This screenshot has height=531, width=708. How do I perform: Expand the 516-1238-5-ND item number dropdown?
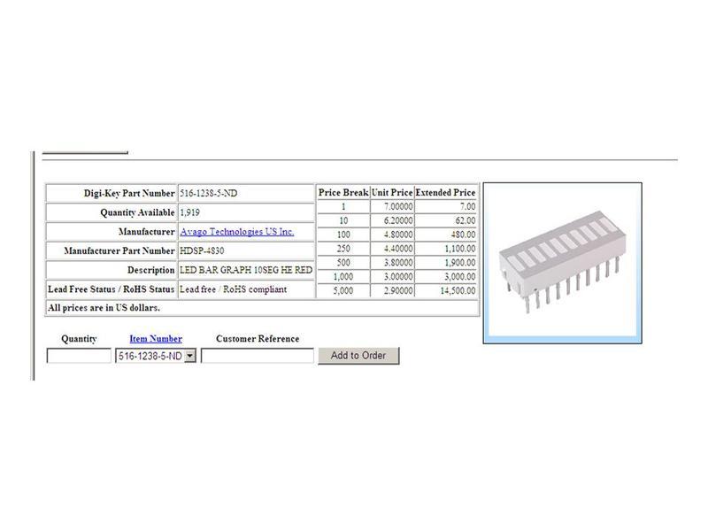click(x=190, y=356)
